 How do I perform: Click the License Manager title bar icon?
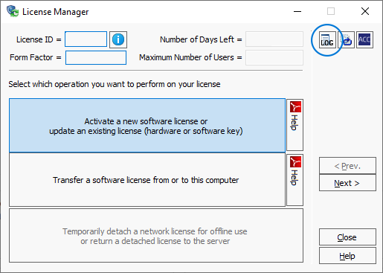(x=13, y=11)
